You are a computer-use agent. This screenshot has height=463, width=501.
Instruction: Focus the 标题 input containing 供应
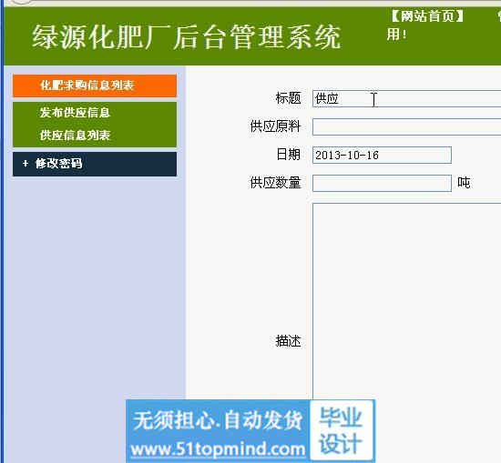tap(406, 98)
